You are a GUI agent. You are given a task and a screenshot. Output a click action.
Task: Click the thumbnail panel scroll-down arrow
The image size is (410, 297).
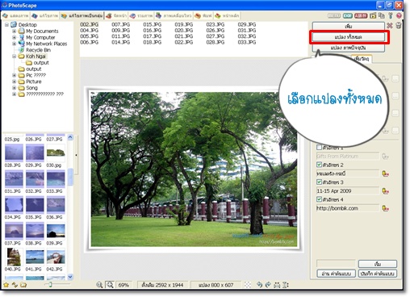point(70,277)
